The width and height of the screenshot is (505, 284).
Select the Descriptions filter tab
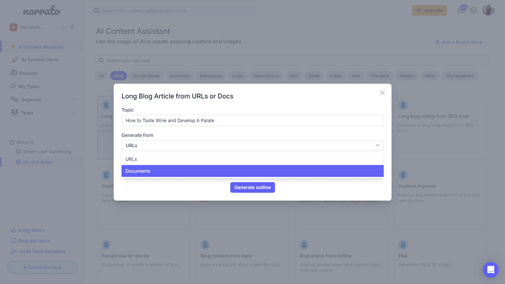click(x=266, y=76)
